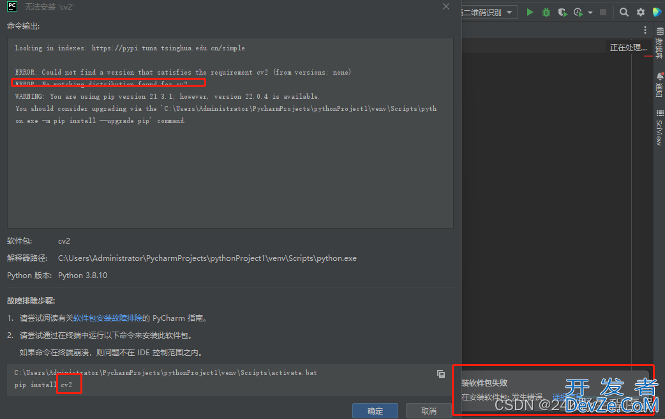Open the SciView tool window
The width and height of the screenshot is (665, 419).
click(659, 127)
